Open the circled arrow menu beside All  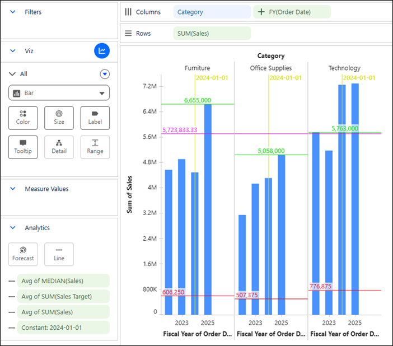coord(105,74)
